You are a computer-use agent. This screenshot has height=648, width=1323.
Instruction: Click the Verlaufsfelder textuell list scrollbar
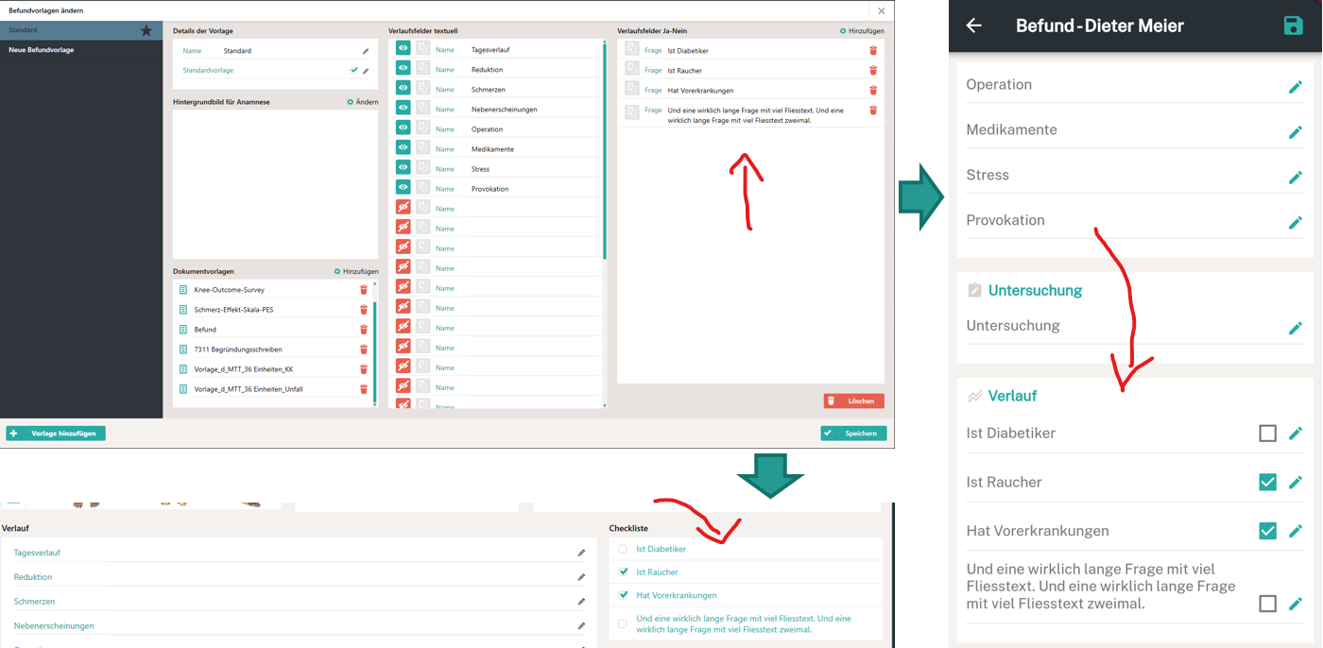point(605,149)
